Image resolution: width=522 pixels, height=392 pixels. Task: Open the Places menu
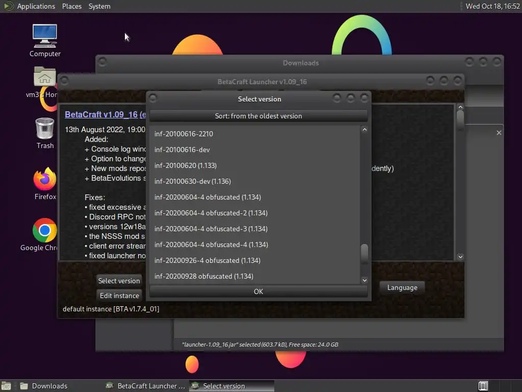pyautogui.click(x=71, y=6)
